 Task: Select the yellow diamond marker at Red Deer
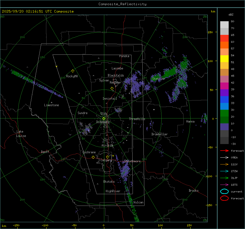click(112, 88)
